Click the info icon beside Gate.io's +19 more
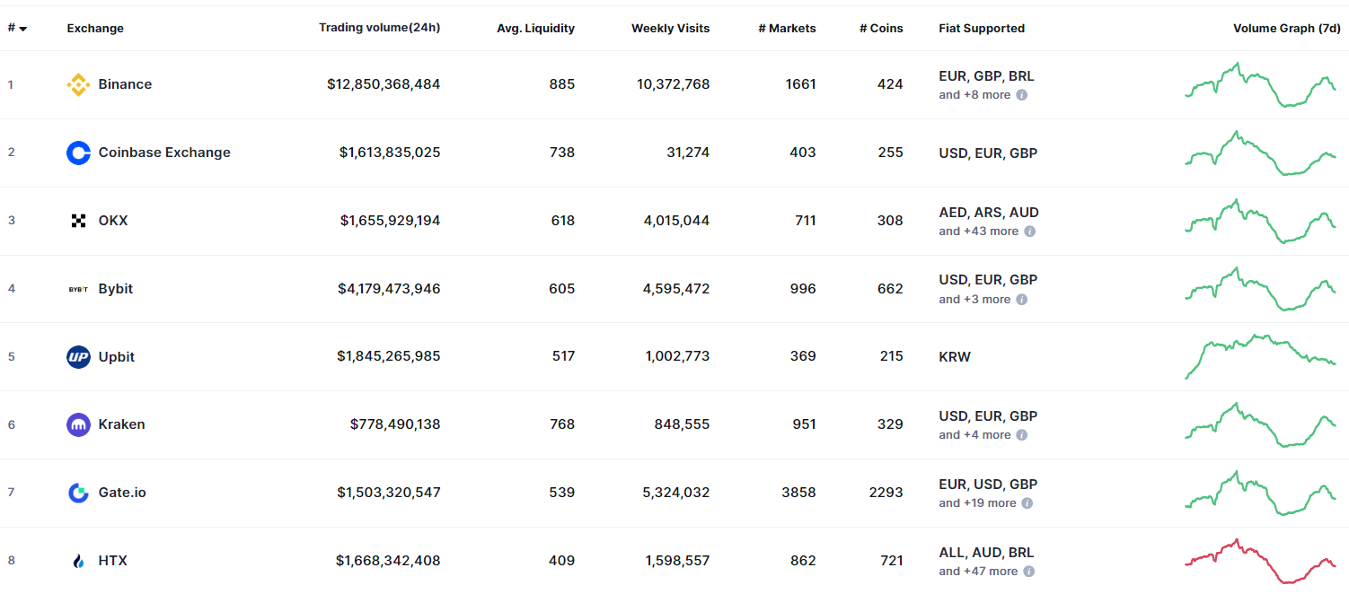Screen dimensions: 1349x594 pos(1027,503)
